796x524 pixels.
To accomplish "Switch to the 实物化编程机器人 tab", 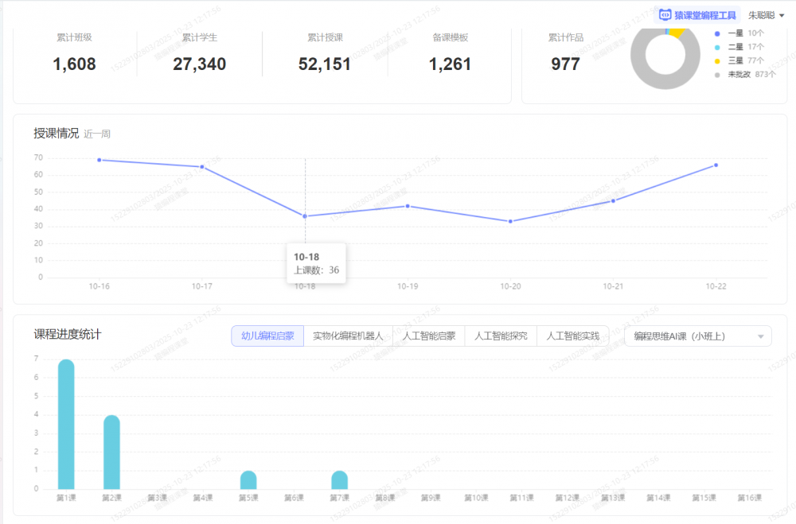I will (348, 336).
